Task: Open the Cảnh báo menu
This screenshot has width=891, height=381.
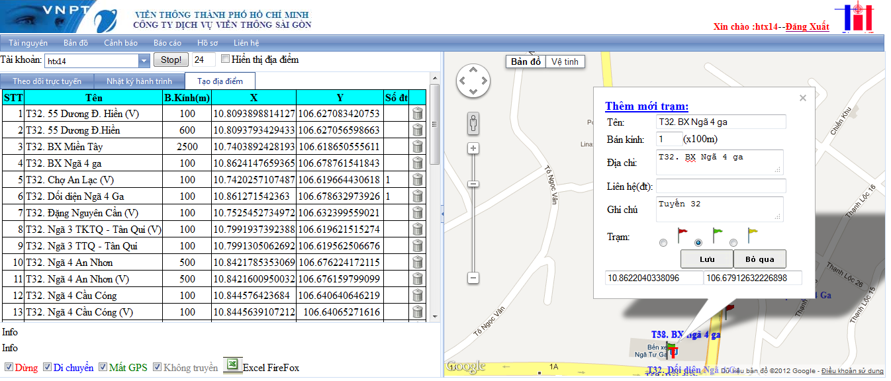Action: (121, 43)
